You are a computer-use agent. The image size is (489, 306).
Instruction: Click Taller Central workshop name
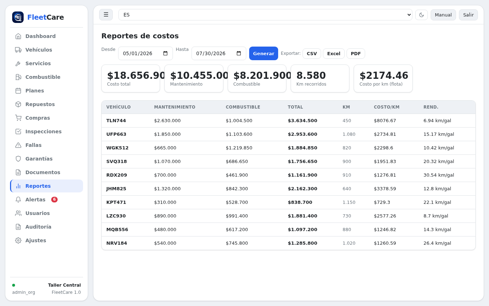pyautogui.click(x=64, y=285)
